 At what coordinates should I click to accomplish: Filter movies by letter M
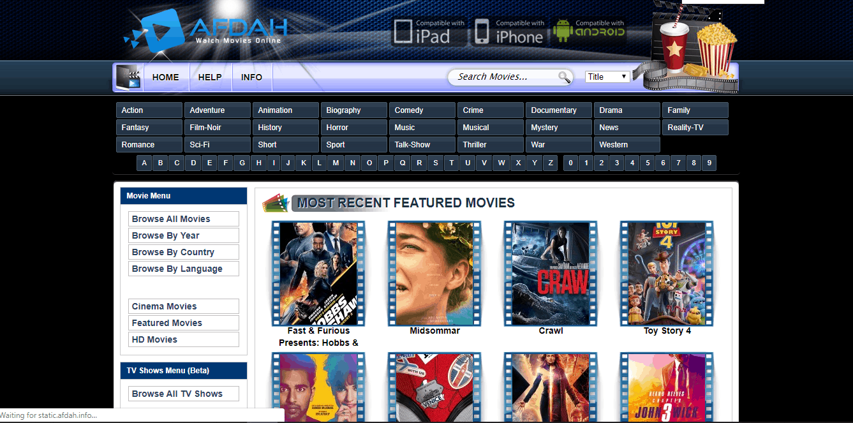[336, 163]
